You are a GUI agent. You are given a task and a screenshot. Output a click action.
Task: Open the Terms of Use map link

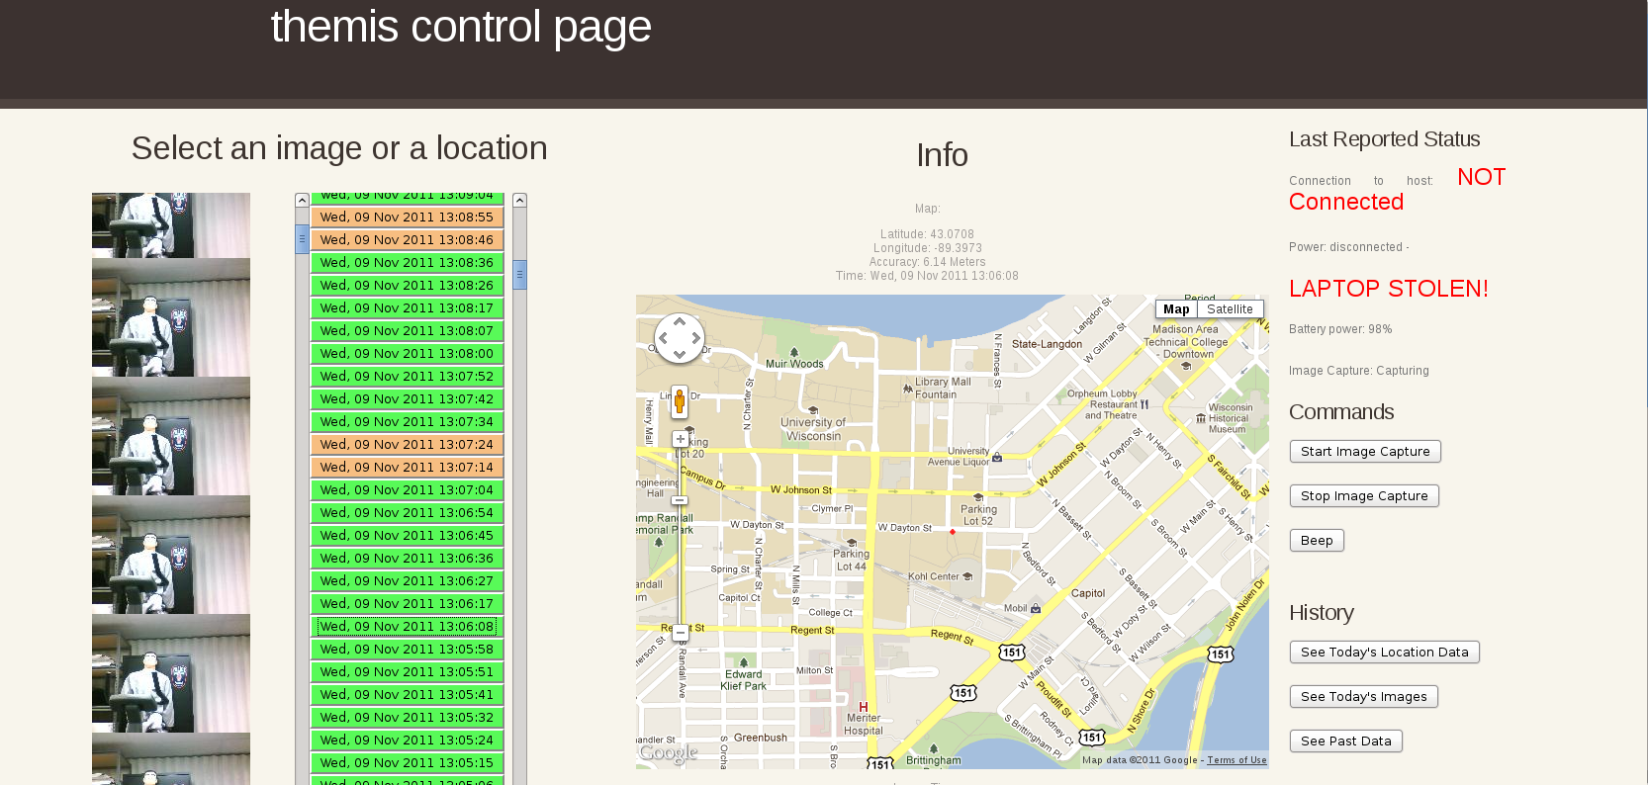(x=1236, y=760)
